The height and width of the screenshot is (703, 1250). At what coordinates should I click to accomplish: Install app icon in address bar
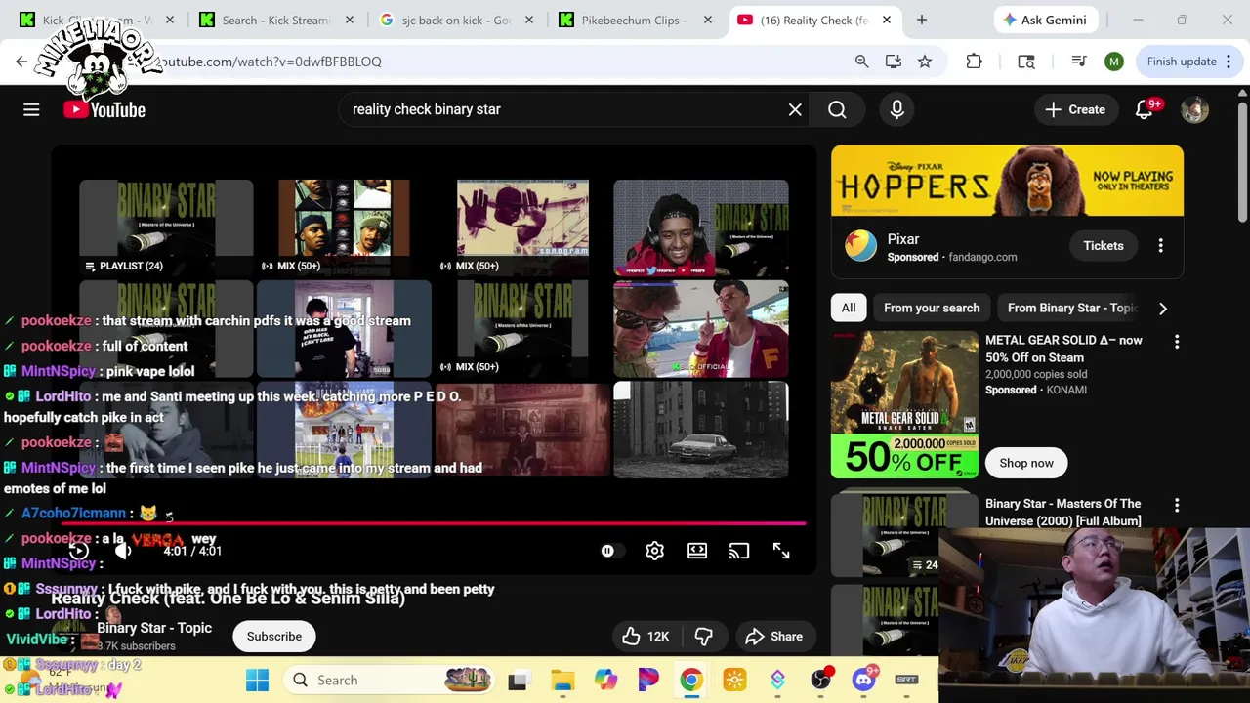pyautogui.click(x=893, y=62)
